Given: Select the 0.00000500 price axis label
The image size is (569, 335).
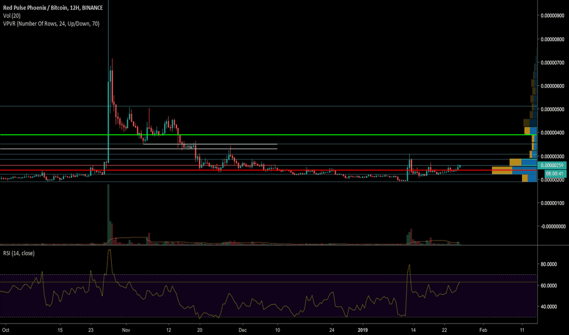Looking at the screenshot, I should pos(553,110).
